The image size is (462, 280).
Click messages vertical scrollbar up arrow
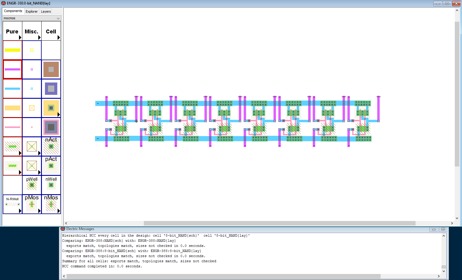click(x=444, y=235)
